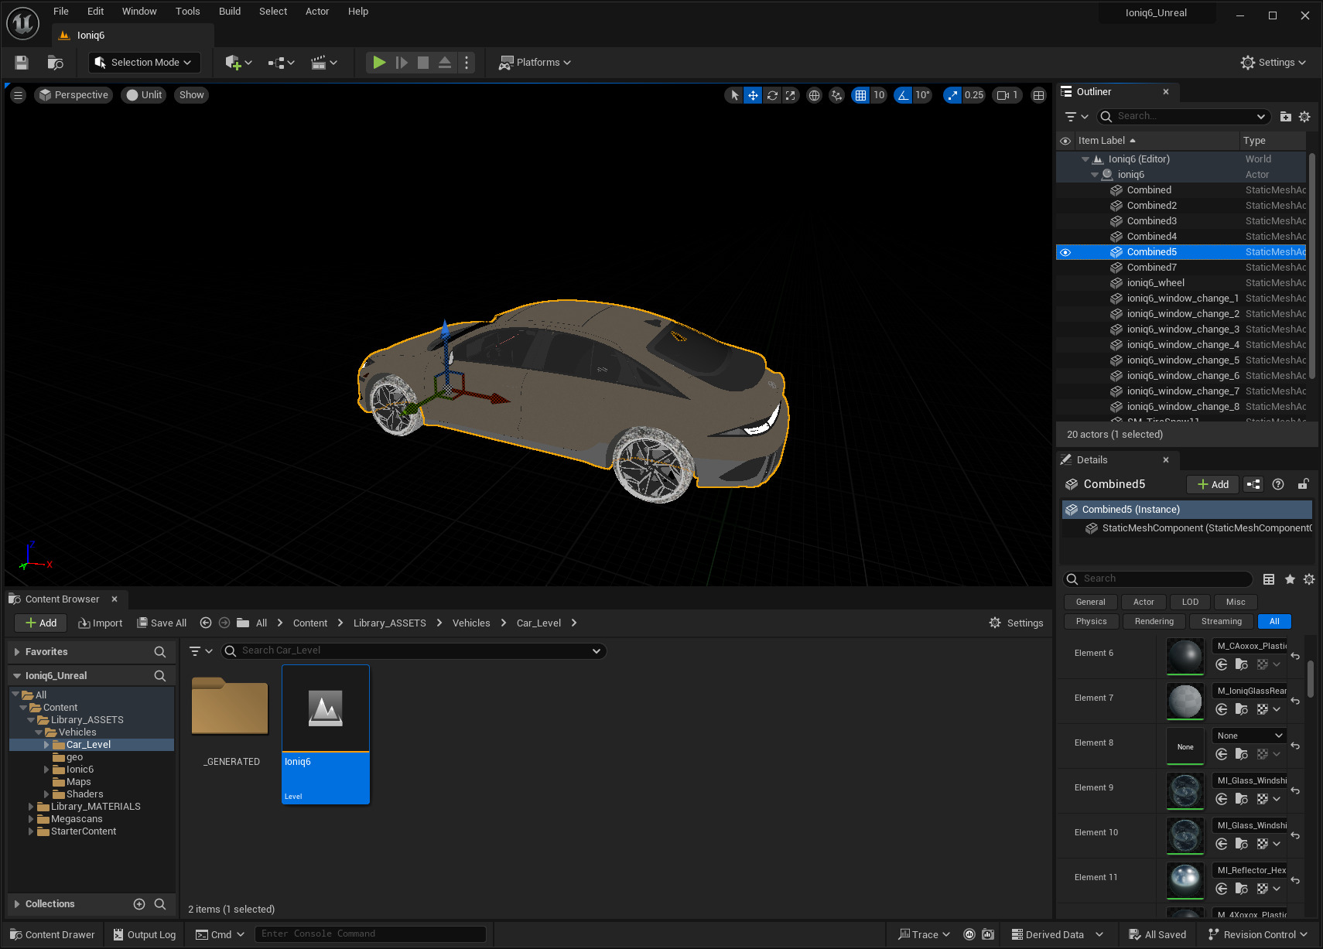Image resolution: width=1323 pixels, height=949 pixels.
Task: Click Element 7 material thumbnail
Action: point(1185,702)
